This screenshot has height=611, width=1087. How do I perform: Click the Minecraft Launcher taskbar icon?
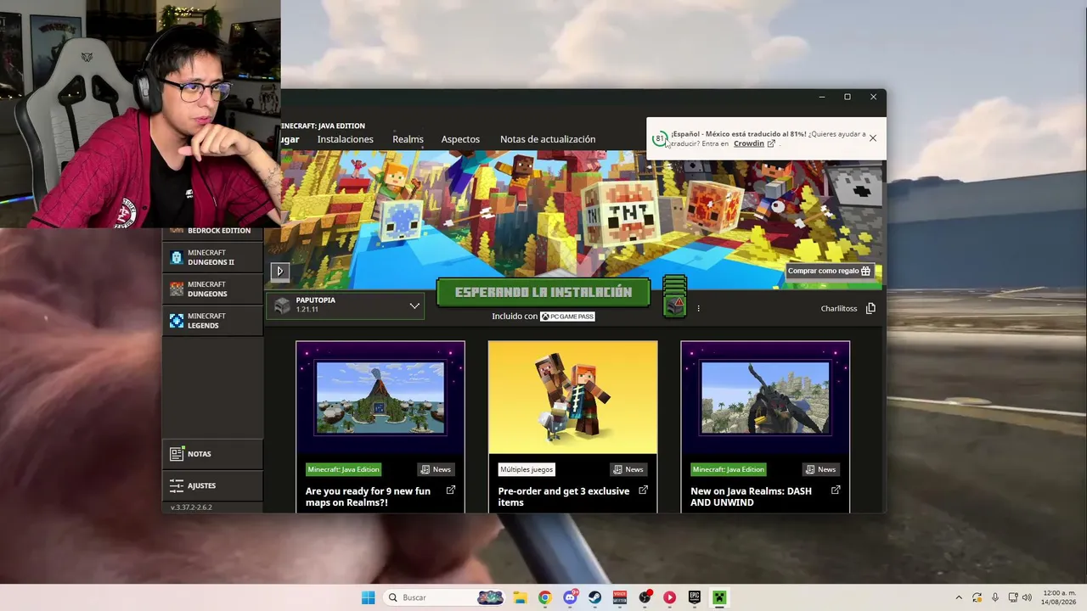click(719, 597)
